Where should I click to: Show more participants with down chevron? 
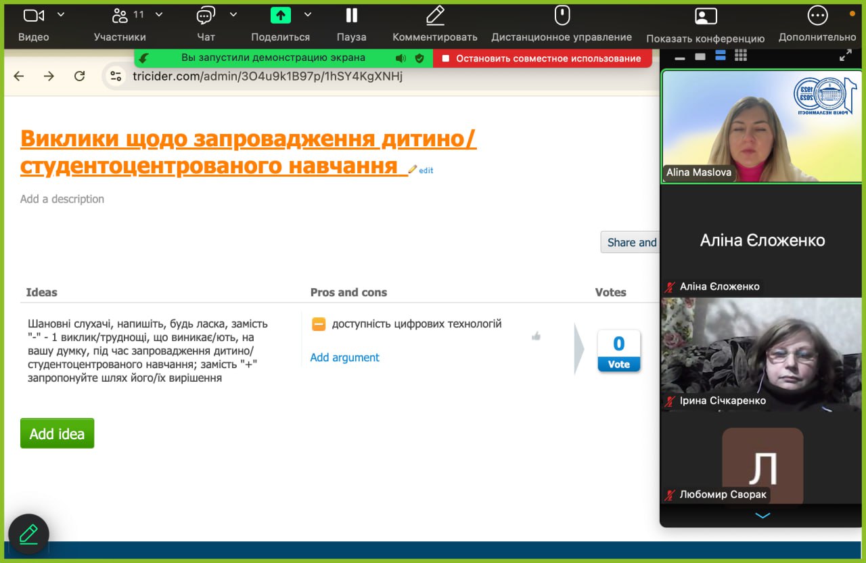coord(762,516)
